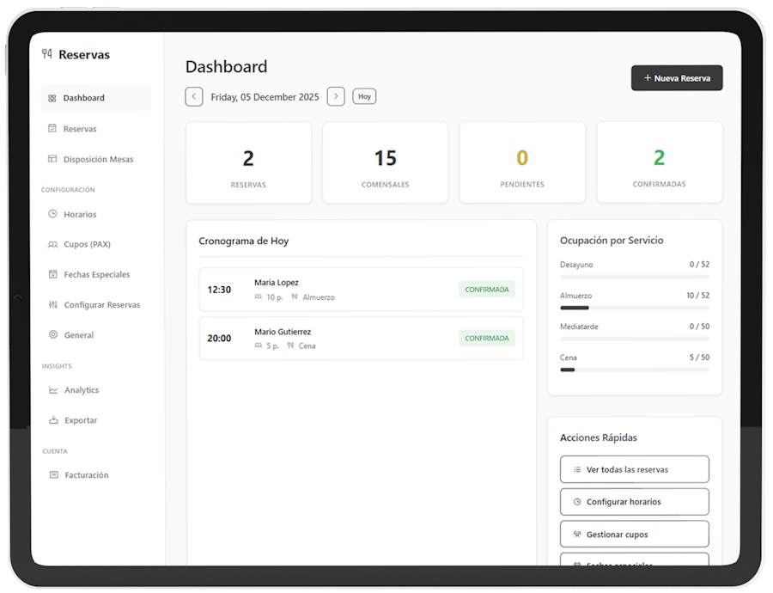Open Configurar horarios quick action
773x593 pixels.
click(635, 502)
